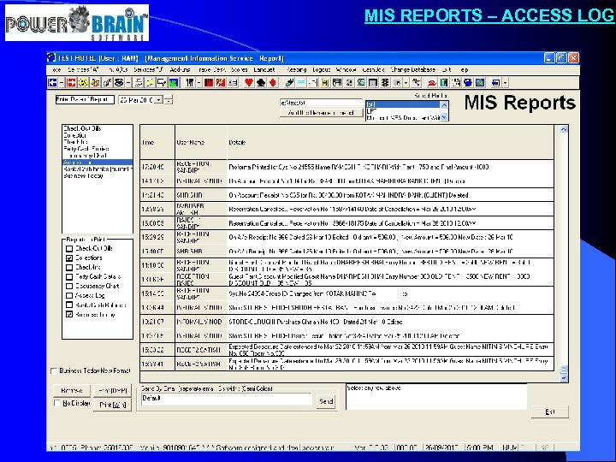The height and width of the screenshot is (462, 616).
Task: Open the Change Database menu
Action: (413, 69)
